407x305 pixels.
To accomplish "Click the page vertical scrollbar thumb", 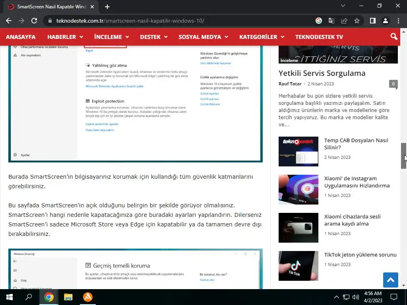I will click(x=403, y=156).
